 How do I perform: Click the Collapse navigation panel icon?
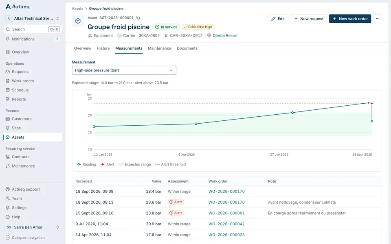pos(8,237)
